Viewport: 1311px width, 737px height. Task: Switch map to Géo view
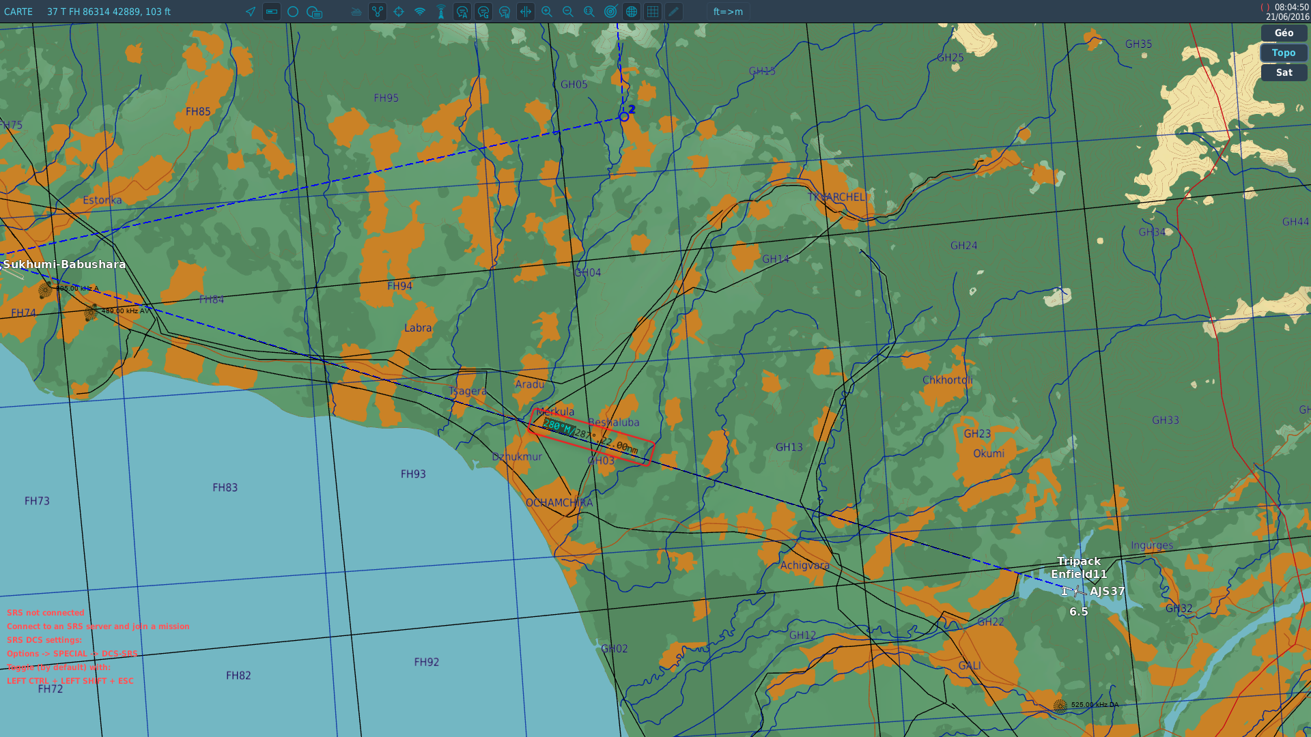point(1284,33)
